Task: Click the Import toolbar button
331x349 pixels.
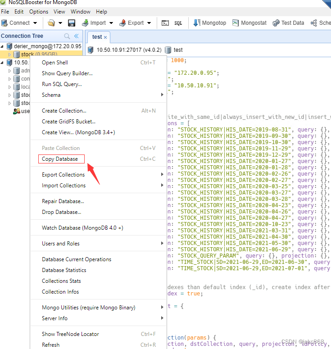Action: [x=94, y=23]
